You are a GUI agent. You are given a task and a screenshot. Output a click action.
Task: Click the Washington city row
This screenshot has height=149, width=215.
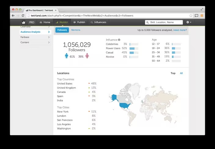[x=77, y=129]
